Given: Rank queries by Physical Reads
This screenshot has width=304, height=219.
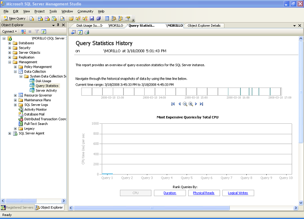Looking at the screenshot, I should coord(204,193).
